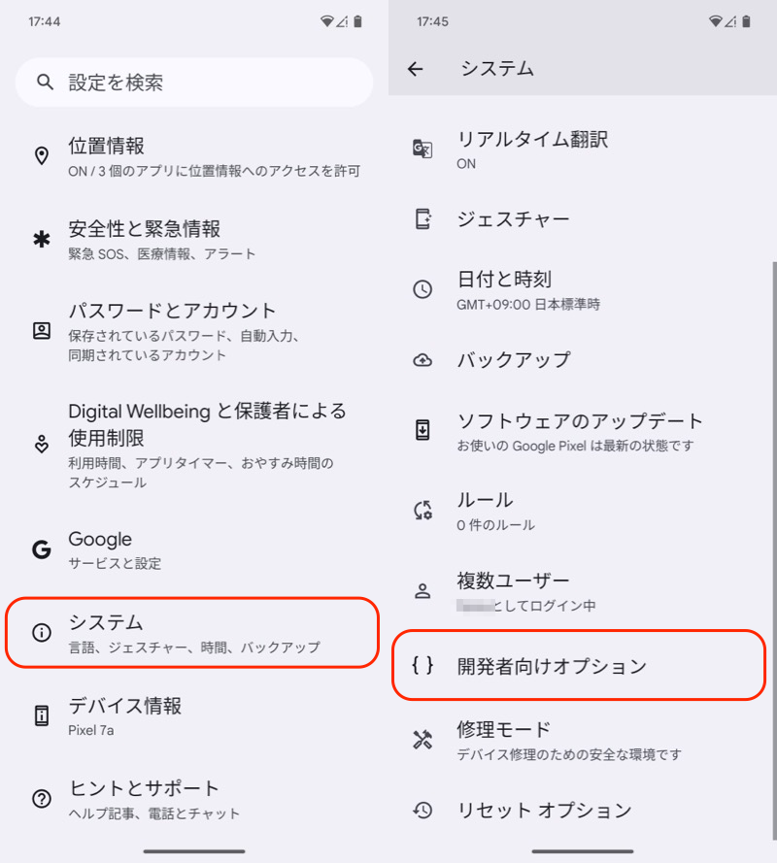Tap the back arrow in the システム header
The width and height of the screenshot is (777, 863).
(x=416, y=69)
